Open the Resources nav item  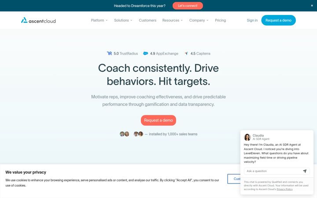coord(171,20)
